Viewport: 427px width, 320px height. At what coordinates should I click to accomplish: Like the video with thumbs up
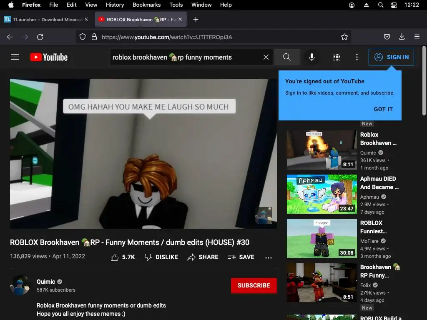coord(123,257)
